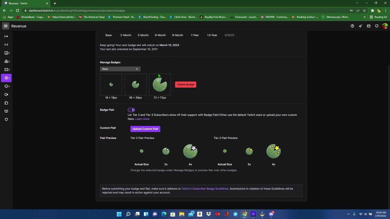The image size is (390, 219).
Task: Open Stream Manager sidebar icon
Action: [x=6, y=44]
